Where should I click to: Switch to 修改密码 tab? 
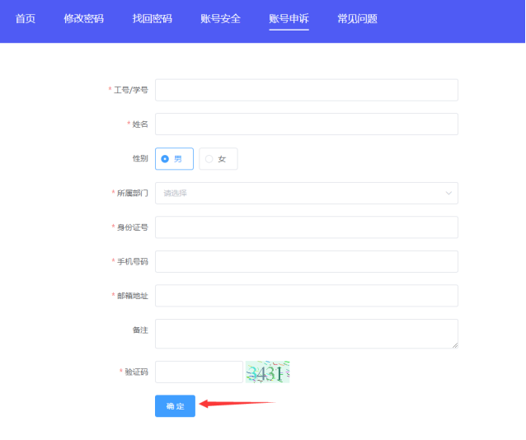pyautogui.click(x=84, y=18)
